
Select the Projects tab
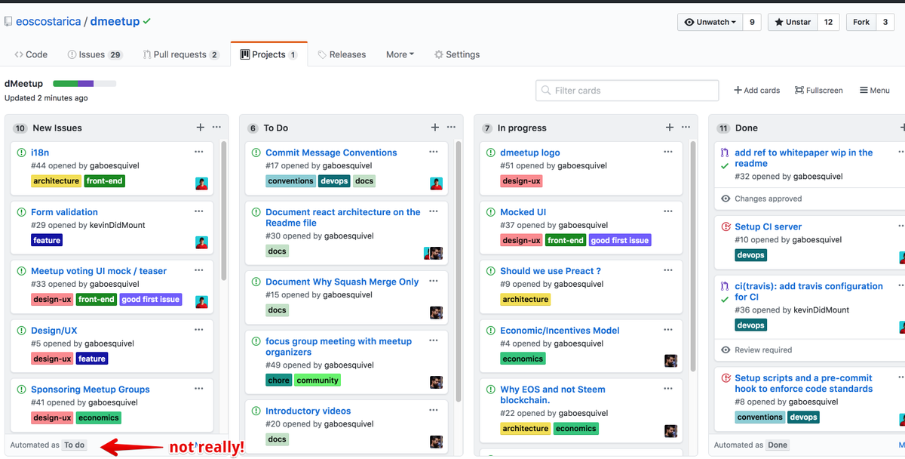coord(269,54)
